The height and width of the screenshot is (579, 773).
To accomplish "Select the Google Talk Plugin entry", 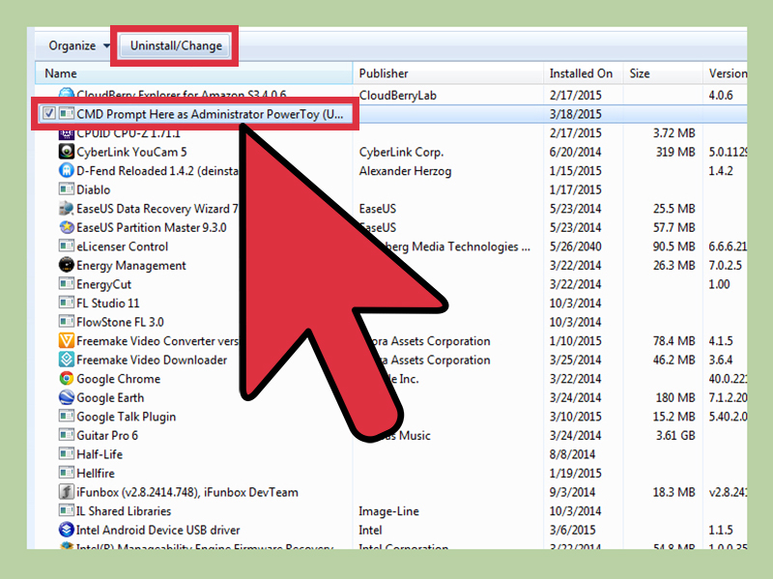I will coord(127,418).
